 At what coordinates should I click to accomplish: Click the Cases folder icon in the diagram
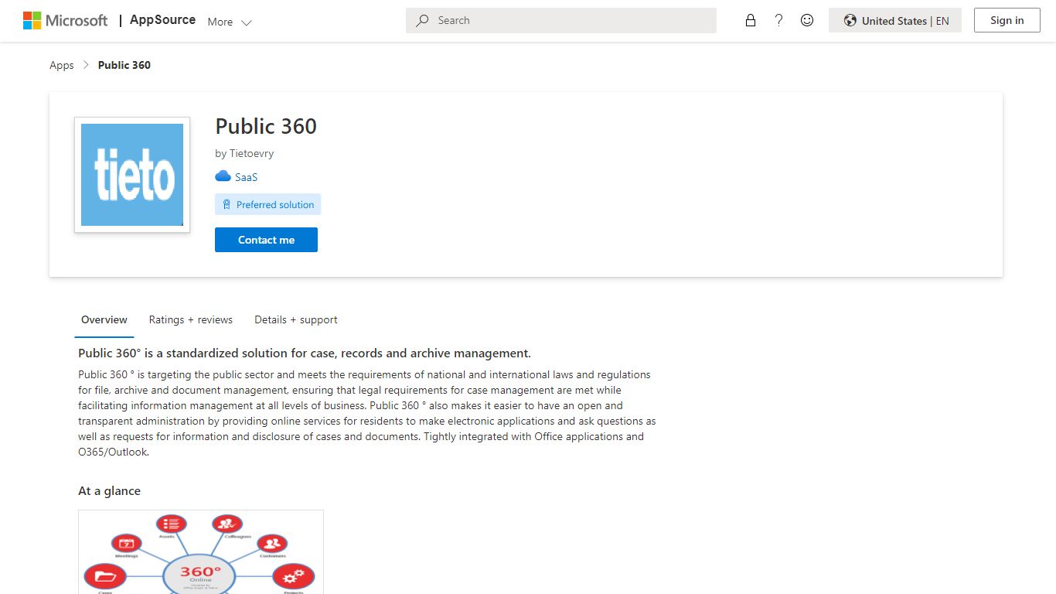click(105, 576)
